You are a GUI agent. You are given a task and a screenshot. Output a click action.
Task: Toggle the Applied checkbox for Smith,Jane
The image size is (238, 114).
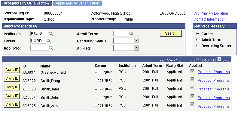[x=192, y=87]
